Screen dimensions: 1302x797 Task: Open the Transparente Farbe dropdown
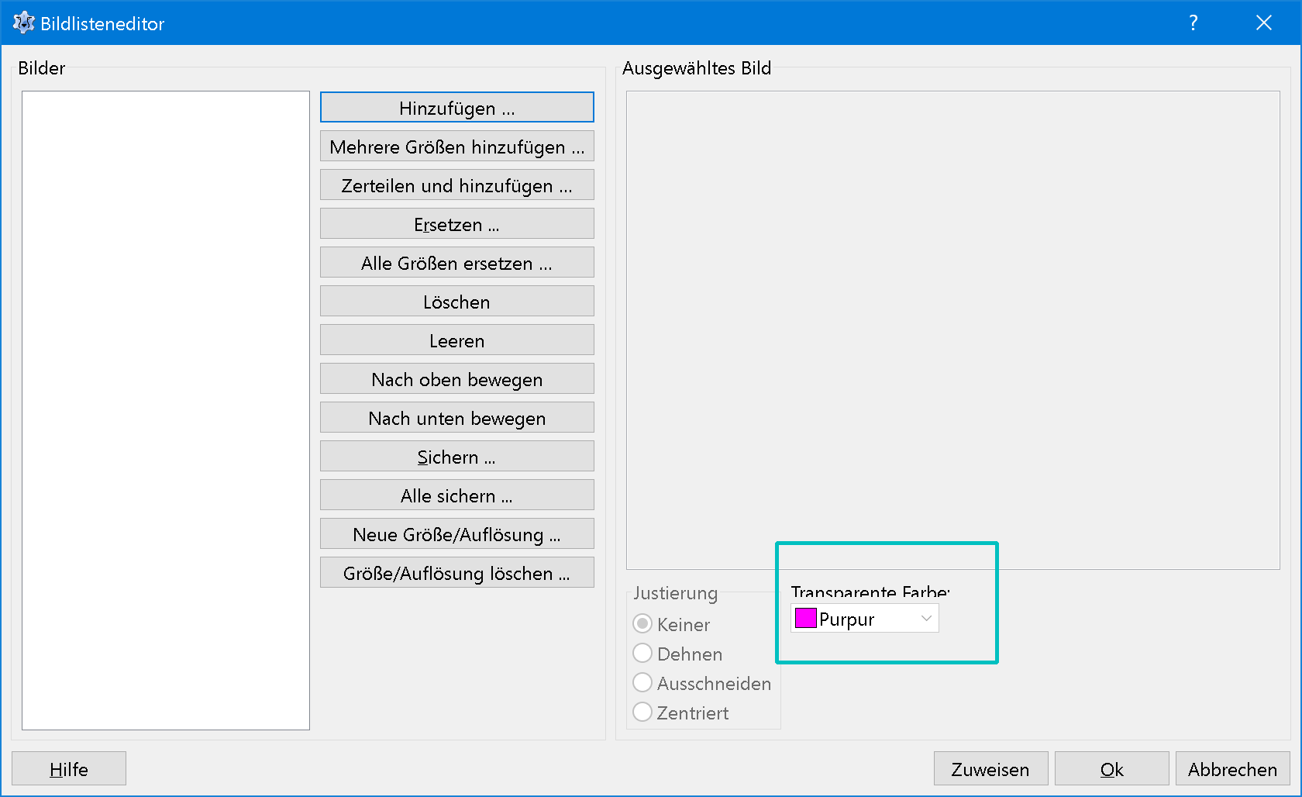925,619
